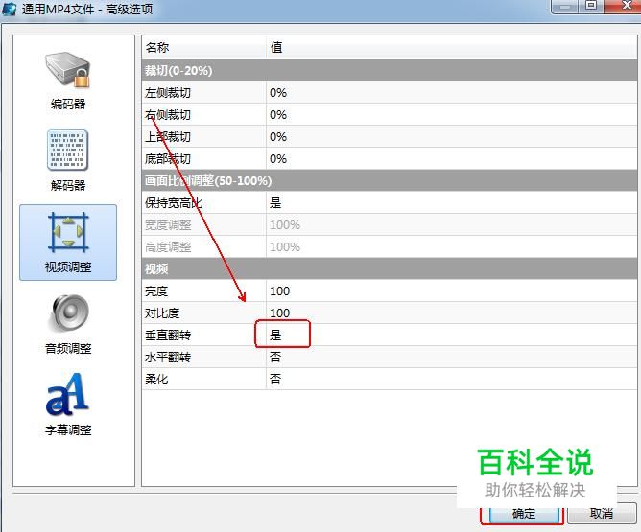Collapse the 裁切(0-20%) section header

(390, 71)
